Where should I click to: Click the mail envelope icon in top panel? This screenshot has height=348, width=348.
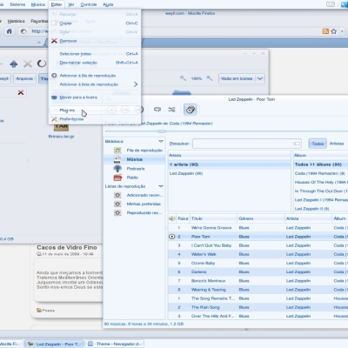[x=331, y=4]
